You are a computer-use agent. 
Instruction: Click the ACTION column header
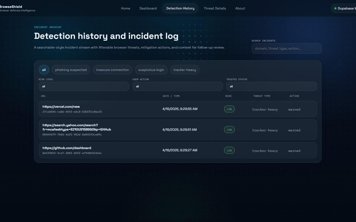point(294,96)
